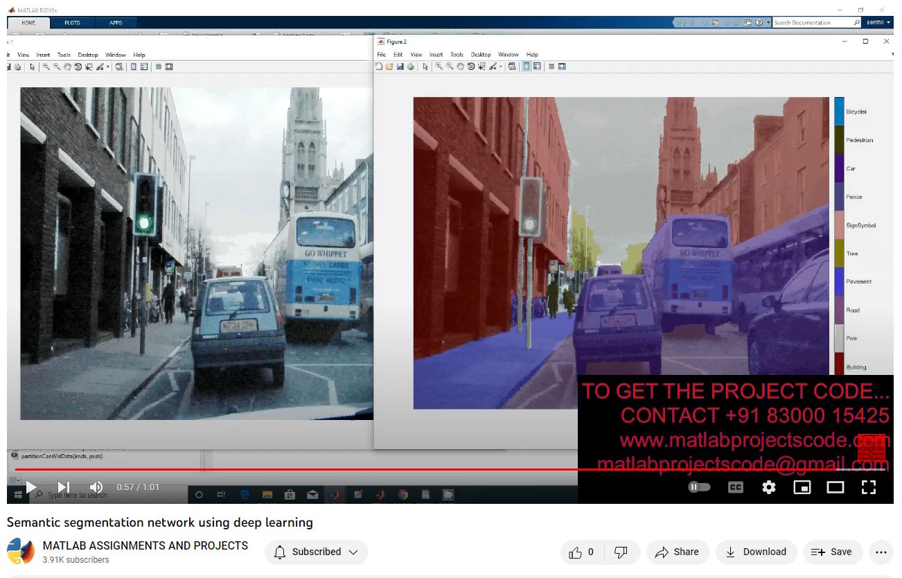Open Desktop menu in Figure 1 window
Screen dimensions: 902x578
click(x=88, y=55)
